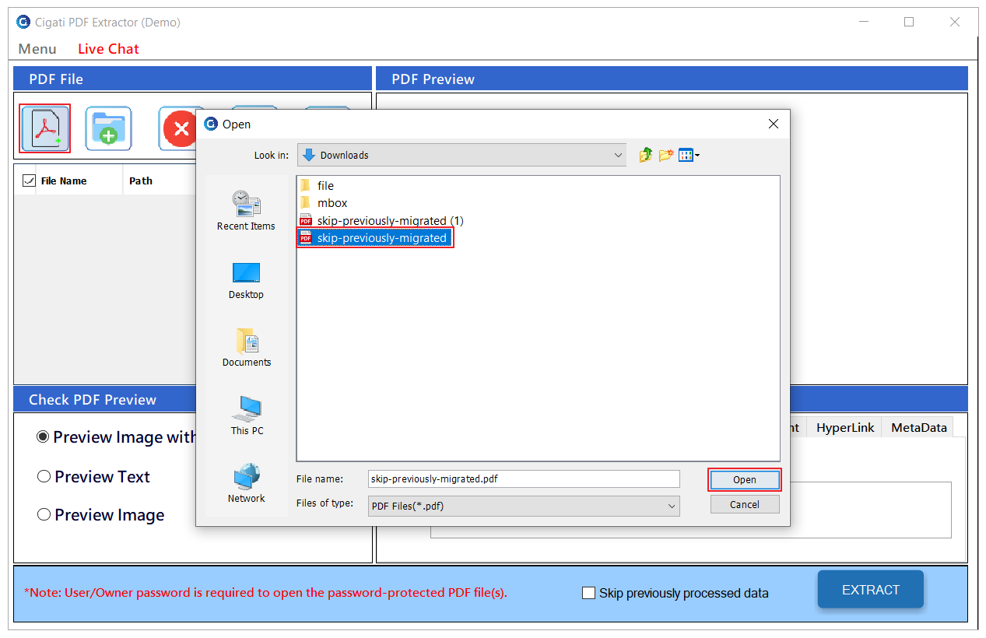Select the Preview Image radio button

[44, 514]
